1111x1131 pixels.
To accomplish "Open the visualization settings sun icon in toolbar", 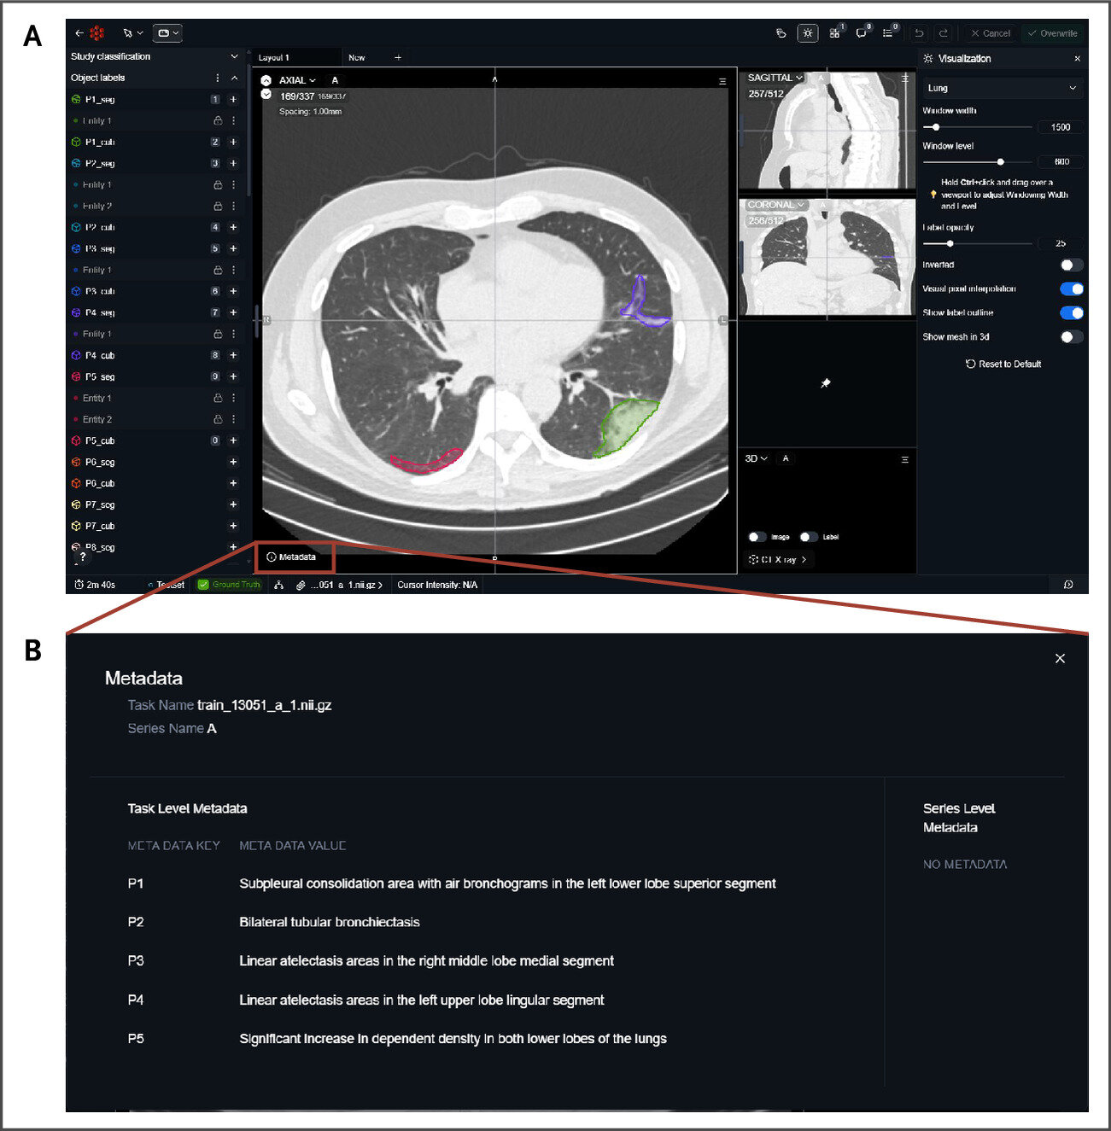I will click(x=807, y=33).
